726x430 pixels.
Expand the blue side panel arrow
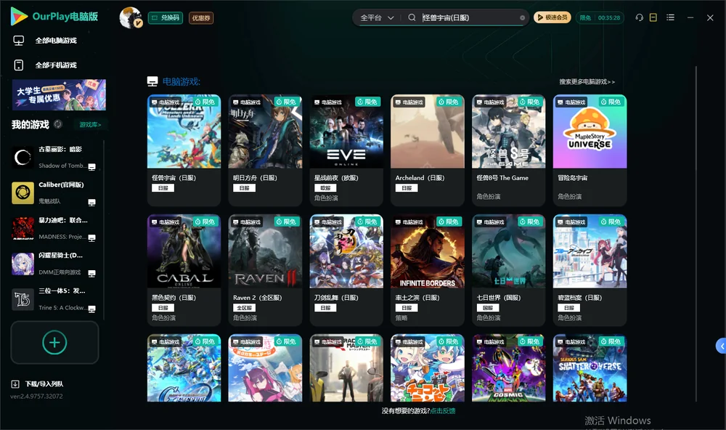pyautogui.click(x=722, y=346)
